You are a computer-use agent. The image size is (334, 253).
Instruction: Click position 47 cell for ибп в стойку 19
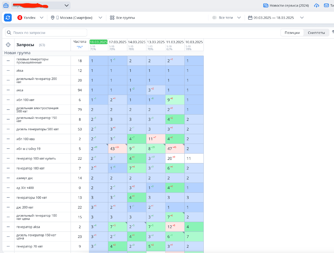(x=175, y=149)
